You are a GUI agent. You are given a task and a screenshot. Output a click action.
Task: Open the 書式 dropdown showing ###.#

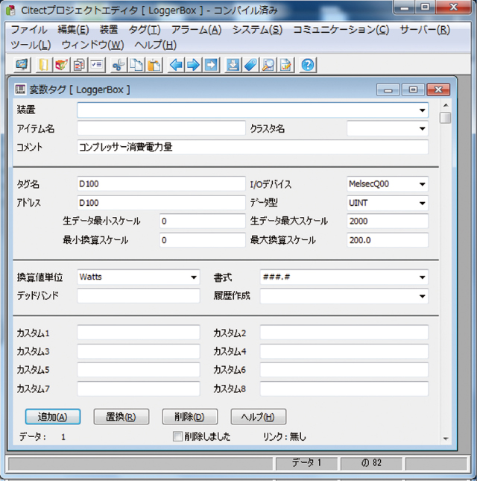click(422, 277)
